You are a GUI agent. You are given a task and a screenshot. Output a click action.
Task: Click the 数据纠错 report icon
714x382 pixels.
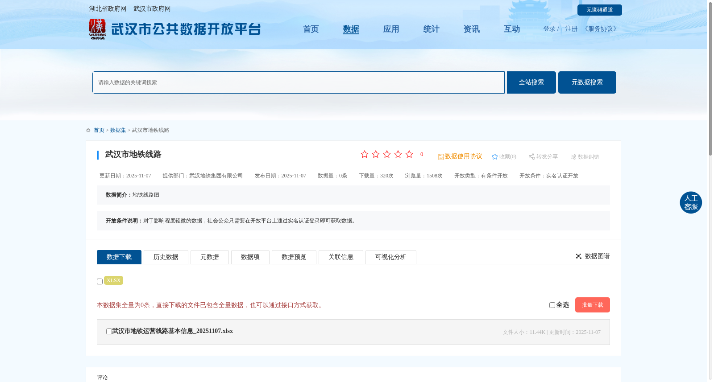[x=573, y=156]
